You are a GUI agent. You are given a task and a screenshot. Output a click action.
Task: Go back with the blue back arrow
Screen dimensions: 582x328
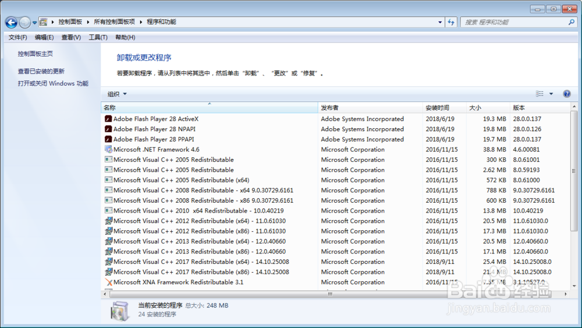pyautogui.click(x=11, y=23)
